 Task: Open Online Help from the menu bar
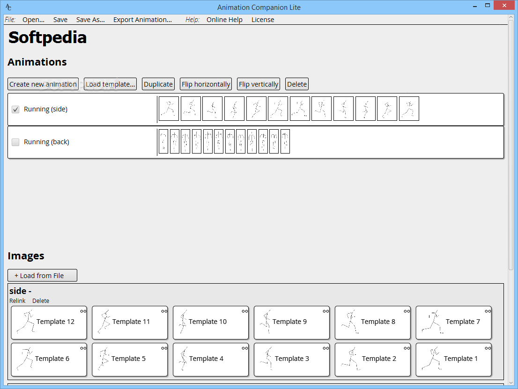tap(224, 20)
